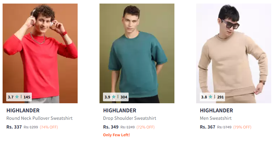
Task: Click the Rs. 367 price
Action: (x=208, y=127)
